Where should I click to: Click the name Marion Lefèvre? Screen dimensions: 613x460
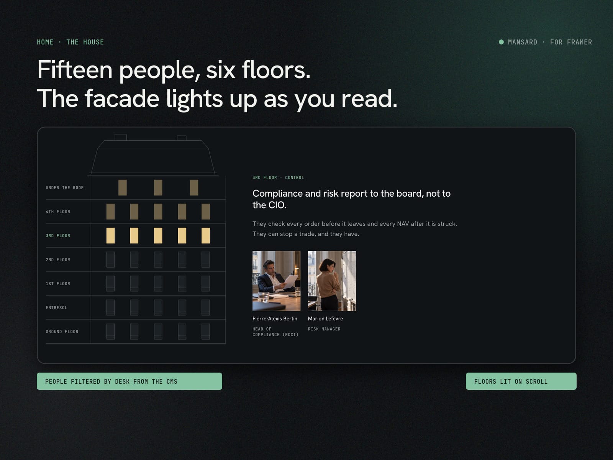325,319
